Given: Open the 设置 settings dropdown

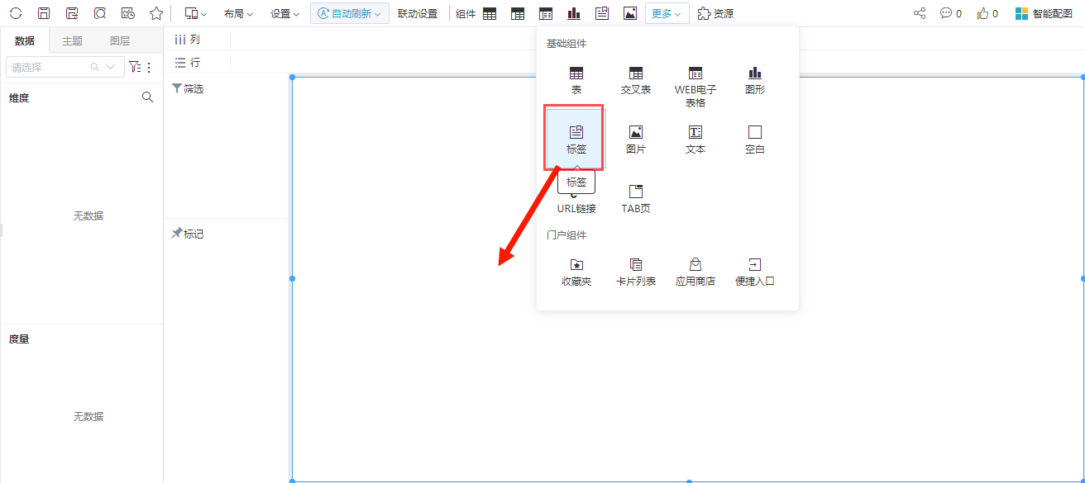Looking at the screenshot, I should point(285,13).
